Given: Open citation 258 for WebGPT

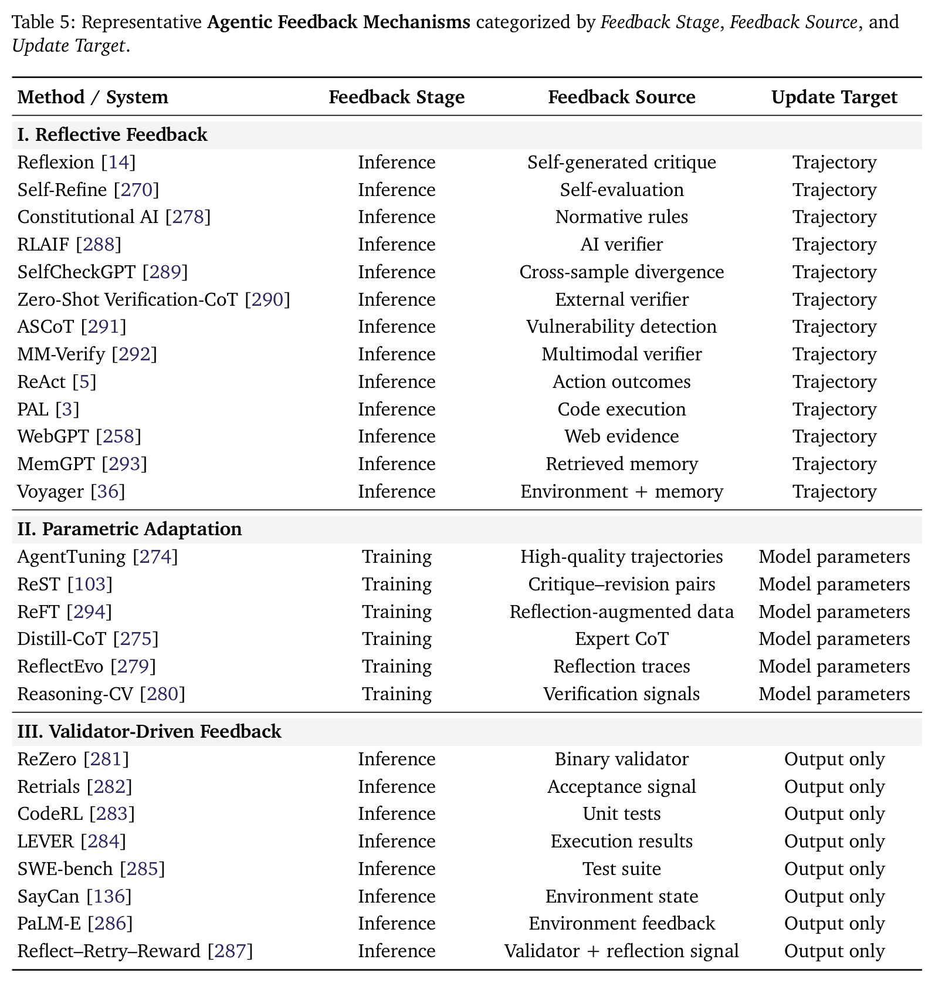Looking at the screenshot, I should 119,437.
